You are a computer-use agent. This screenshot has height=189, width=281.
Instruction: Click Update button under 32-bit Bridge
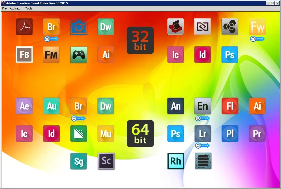coord(51,39)
